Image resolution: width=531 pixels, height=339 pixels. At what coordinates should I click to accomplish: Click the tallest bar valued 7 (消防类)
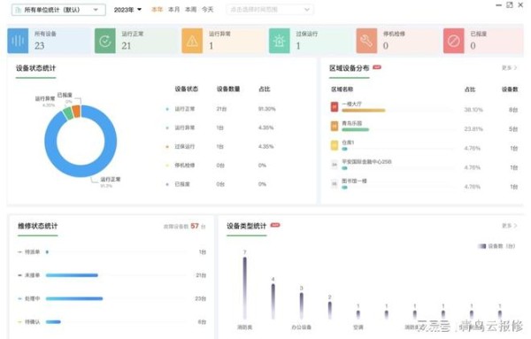(244, 288)
